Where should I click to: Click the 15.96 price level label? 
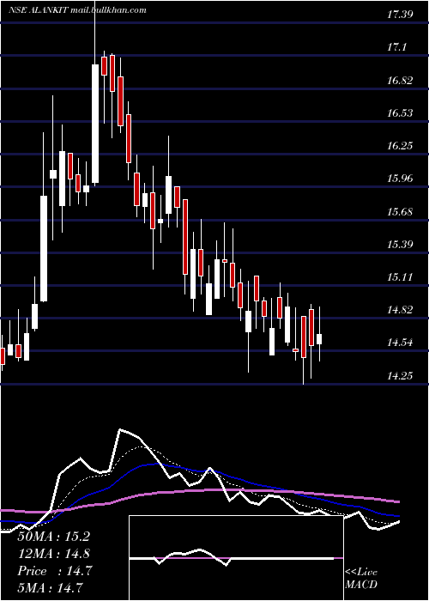(400, 179)
